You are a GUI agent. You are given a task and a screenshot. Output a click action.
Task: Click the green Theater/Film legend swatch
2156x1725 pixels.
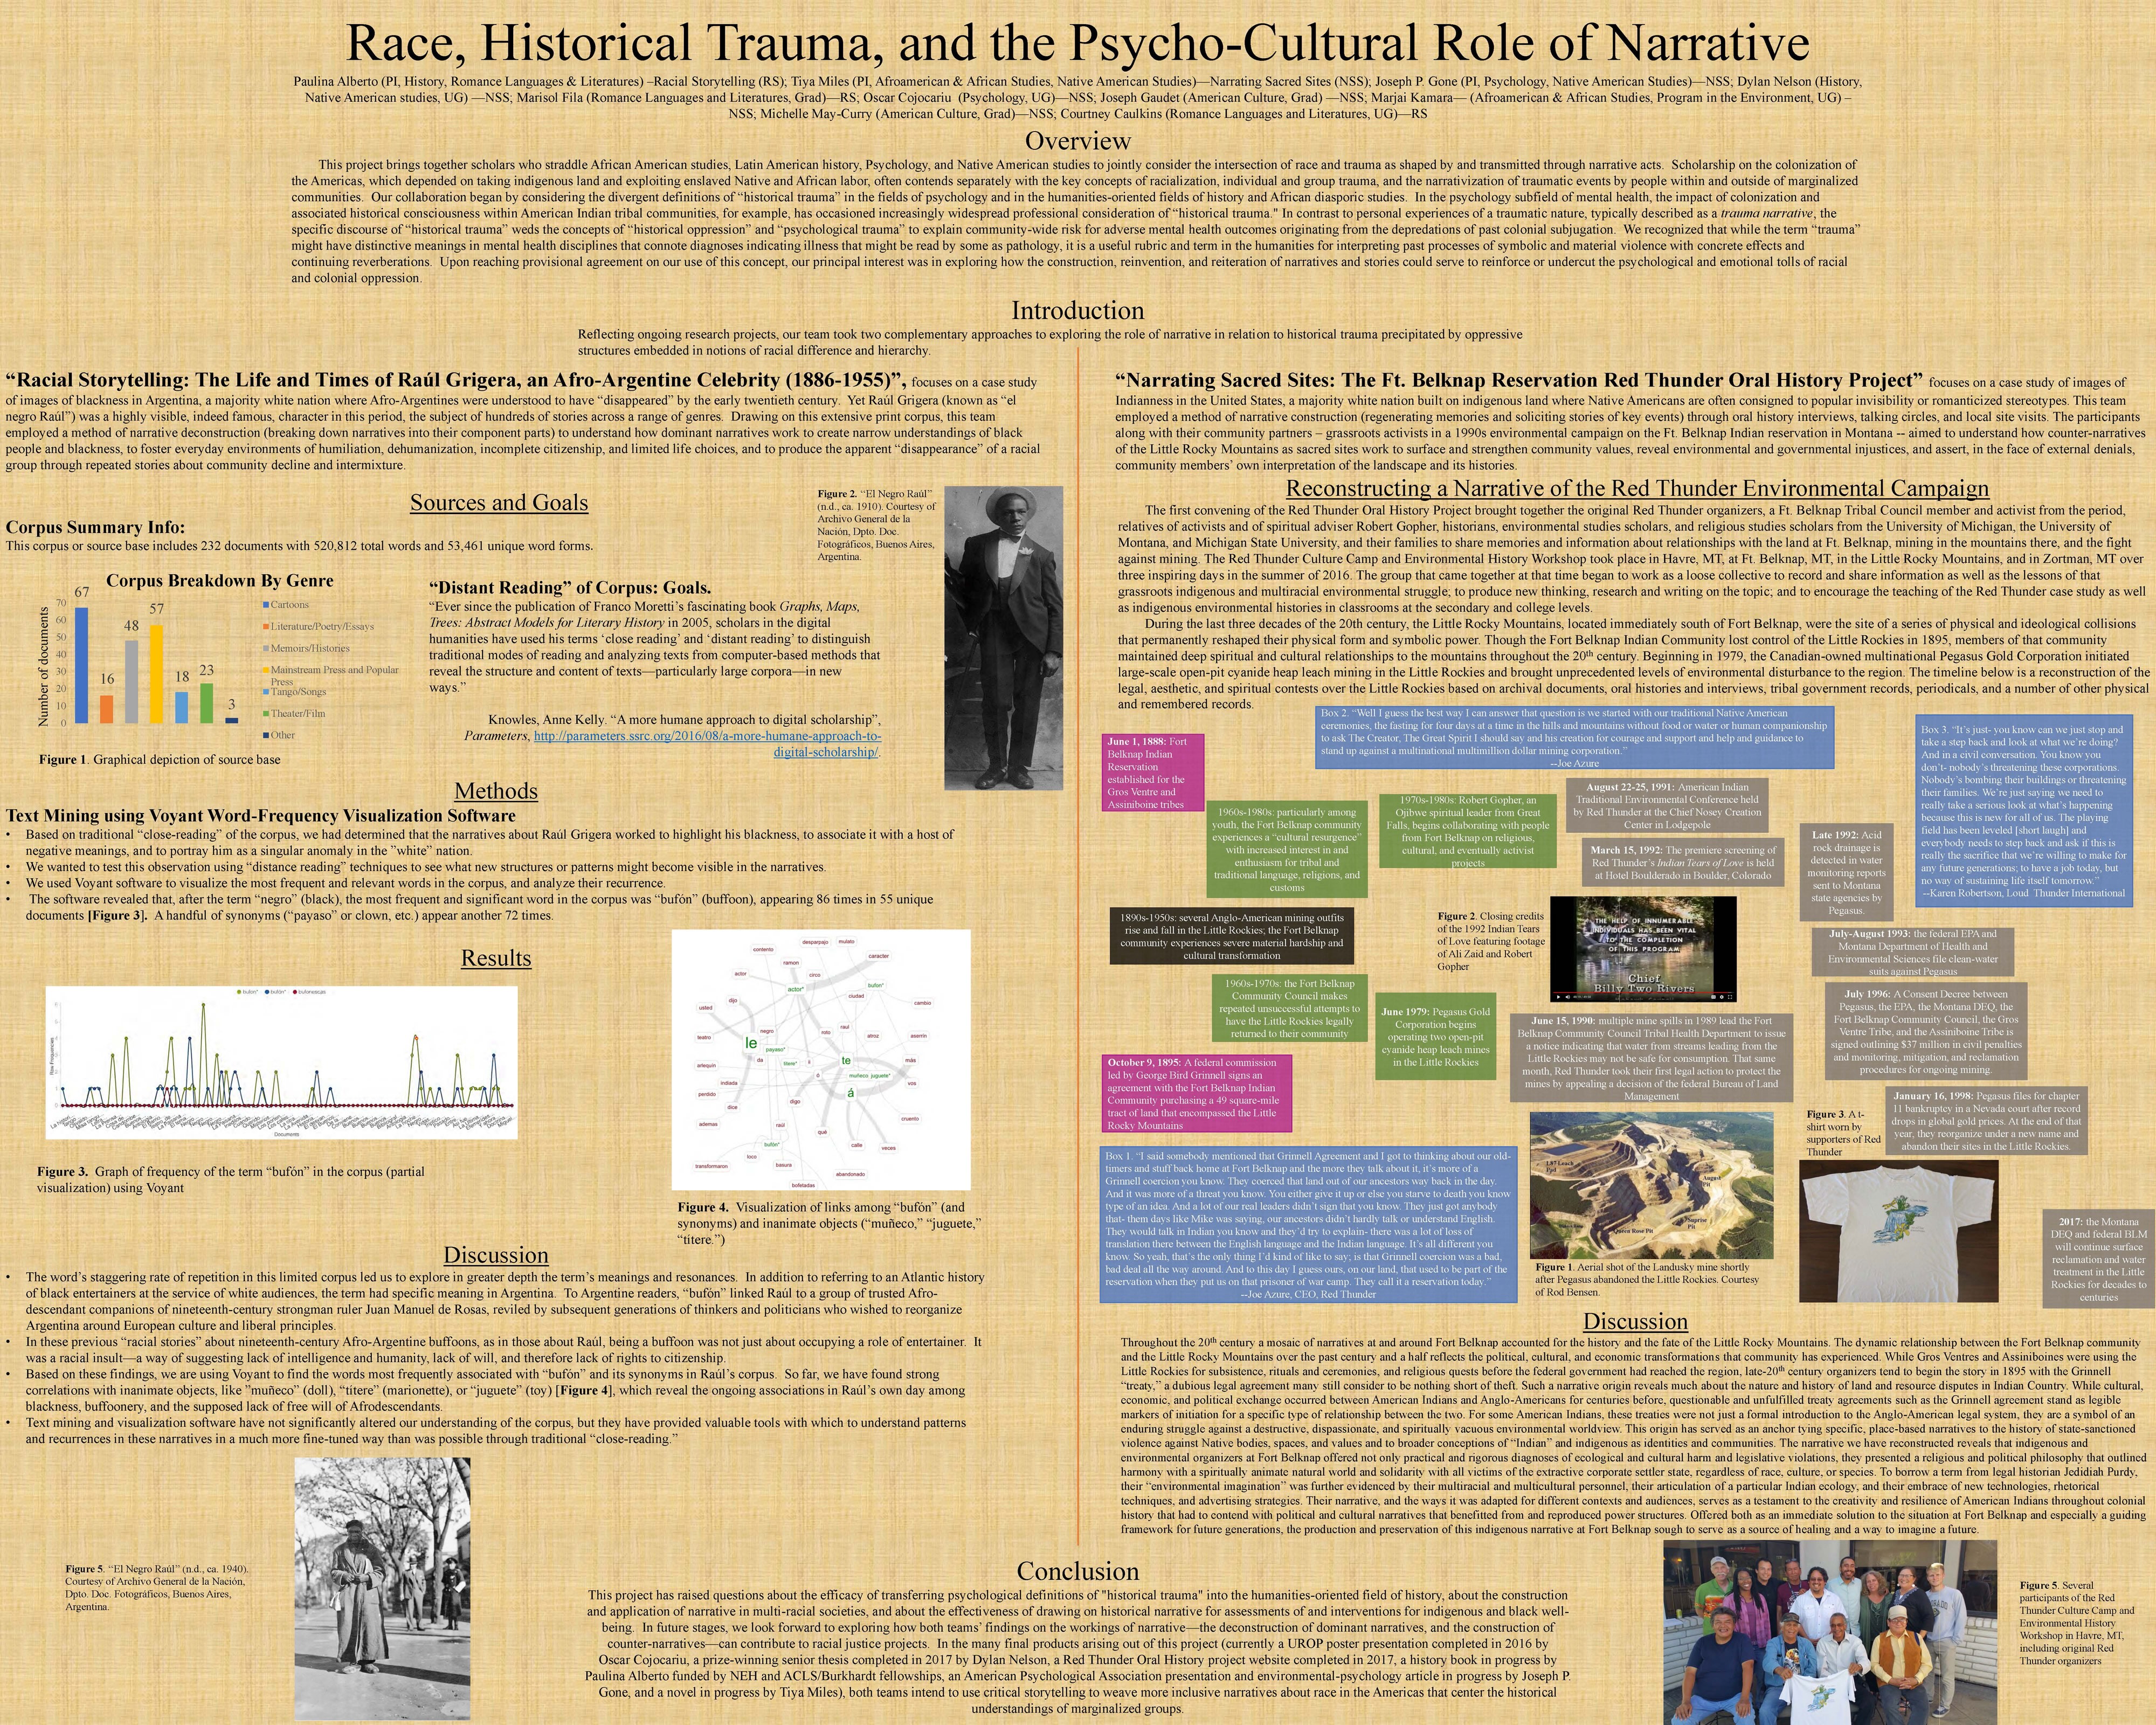point(266,714)
